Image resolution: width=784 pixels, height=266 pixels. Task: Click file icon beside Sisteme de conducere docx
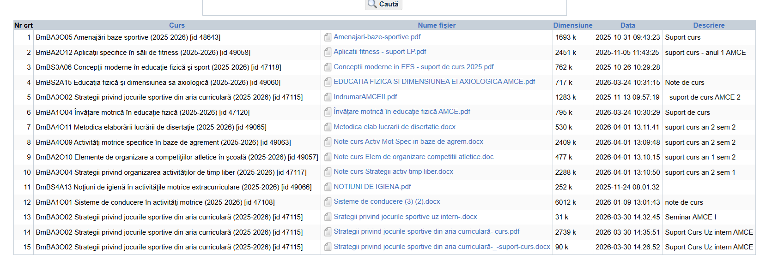click(328, 202)
